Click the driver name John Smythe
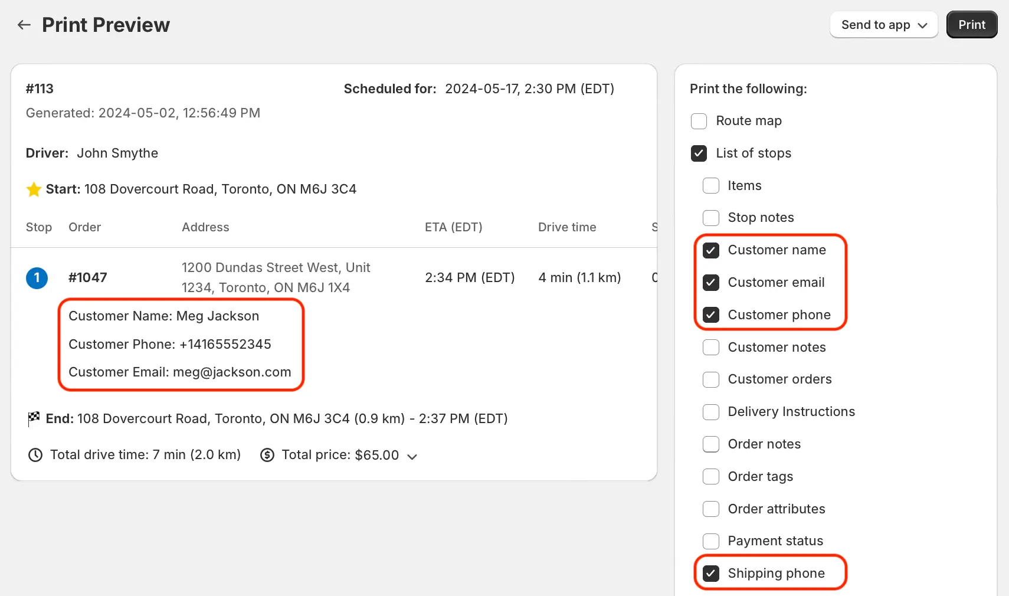 click(117, 153)
